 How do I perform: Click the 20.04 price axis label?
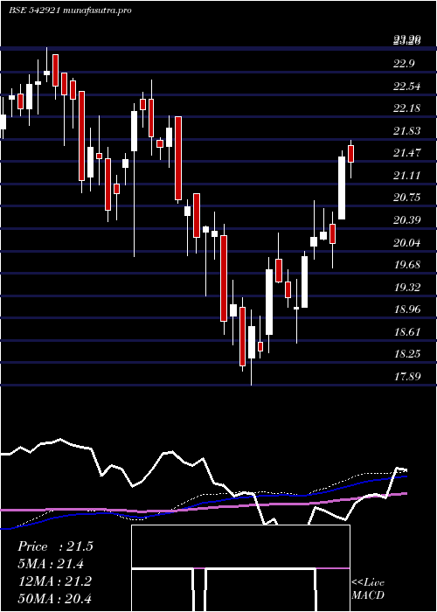407,243
